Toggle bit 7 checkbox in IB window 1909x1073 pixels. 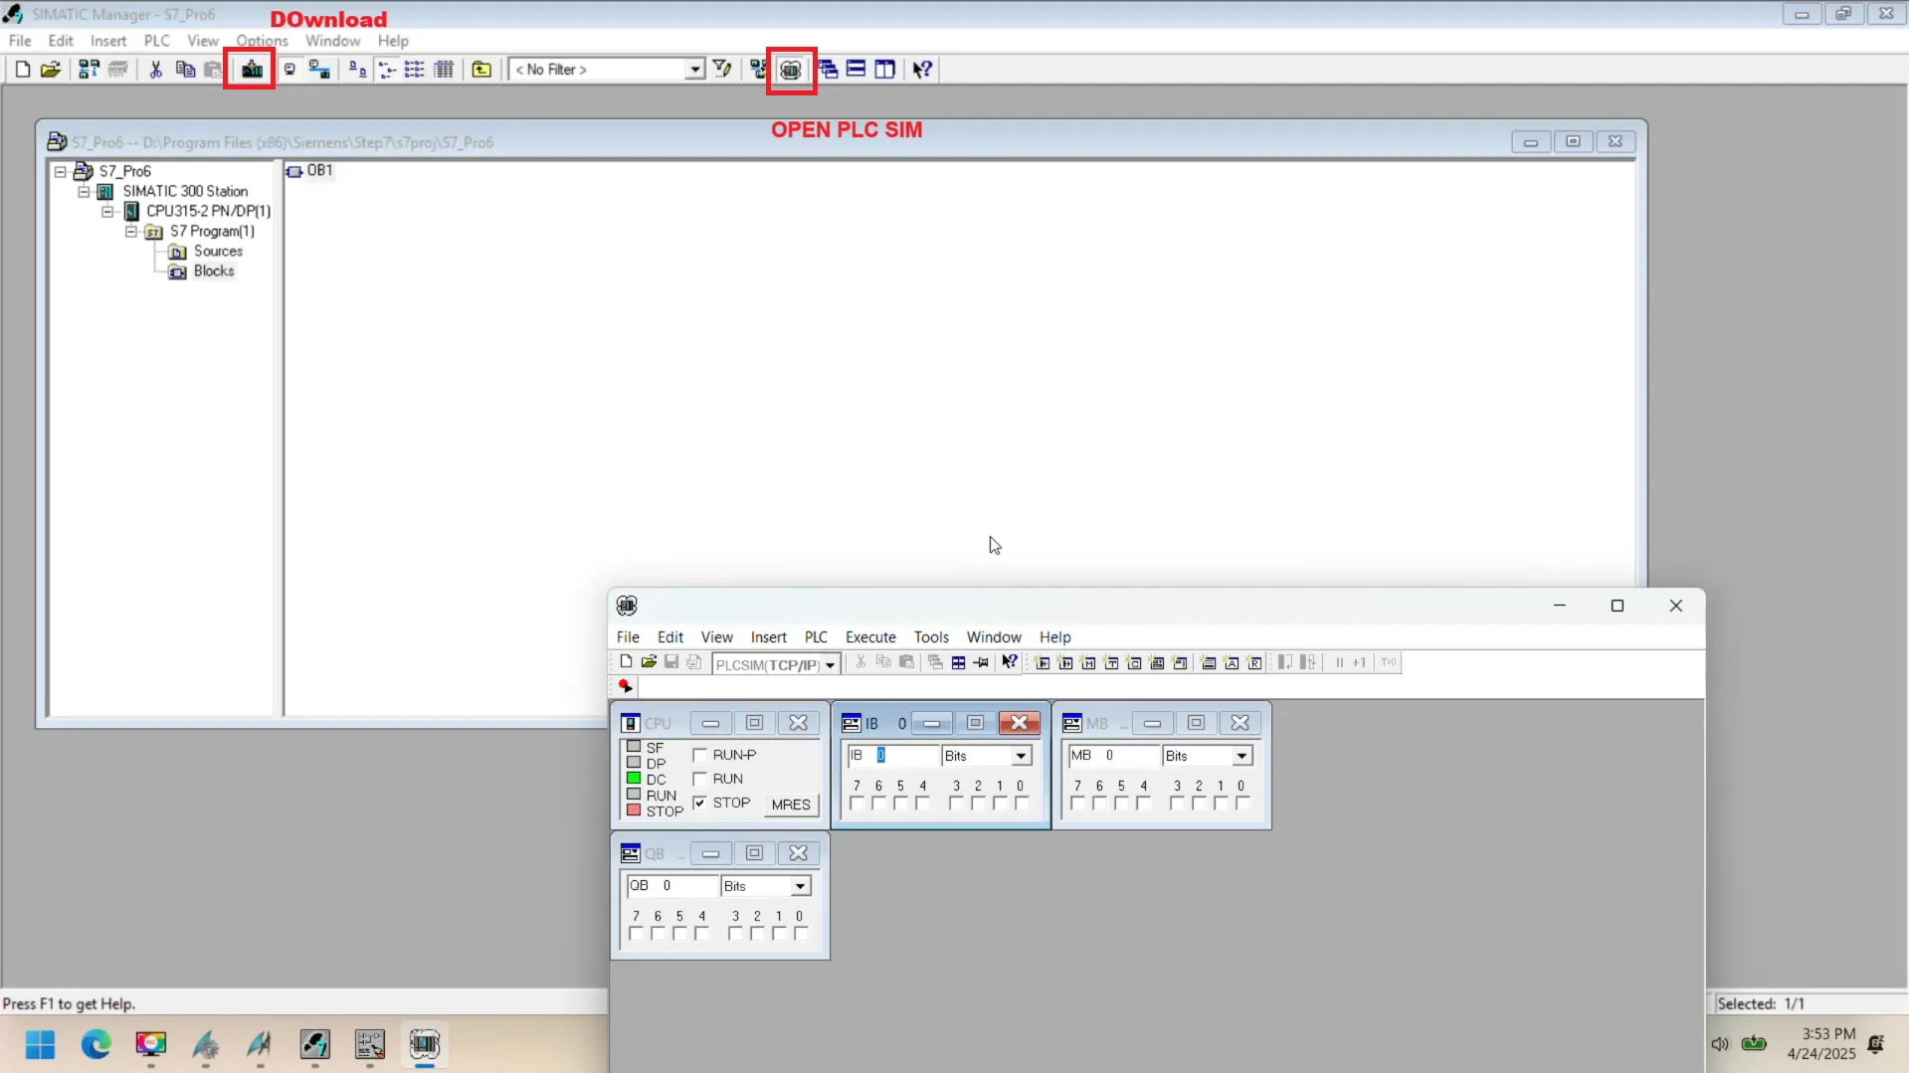pyautogui.click(x=857, y=804)
